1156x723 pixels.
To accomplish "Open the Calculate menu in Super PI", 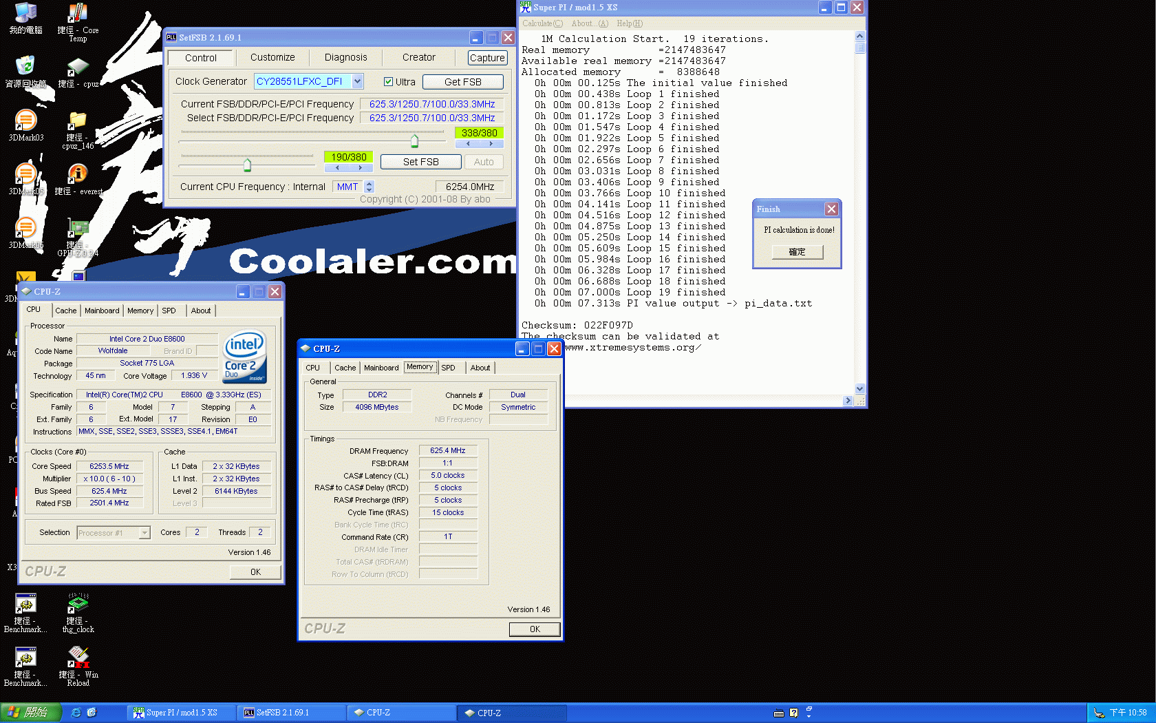I will click(542, 23).
